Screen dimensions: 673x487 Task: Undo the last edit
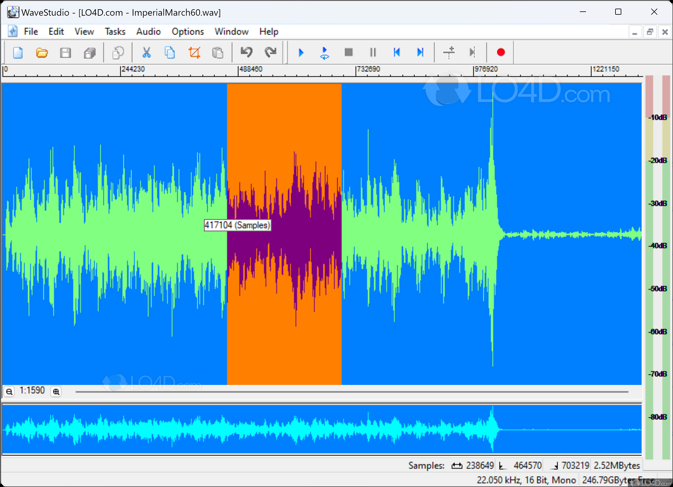246,53
